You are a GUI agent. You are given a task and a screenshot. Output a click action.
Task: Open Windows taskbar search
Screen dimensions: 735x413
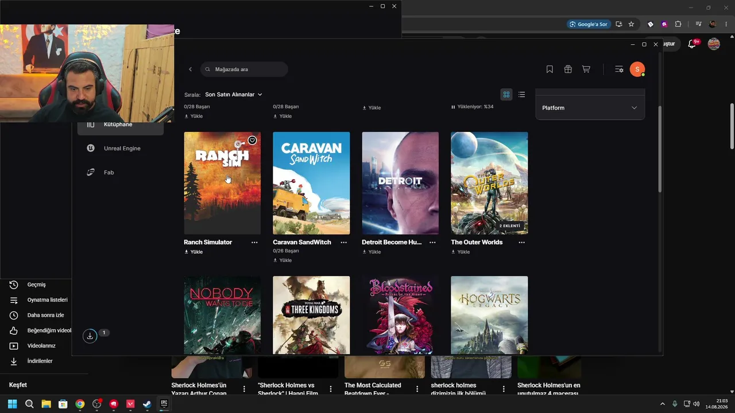pos(29,404)
